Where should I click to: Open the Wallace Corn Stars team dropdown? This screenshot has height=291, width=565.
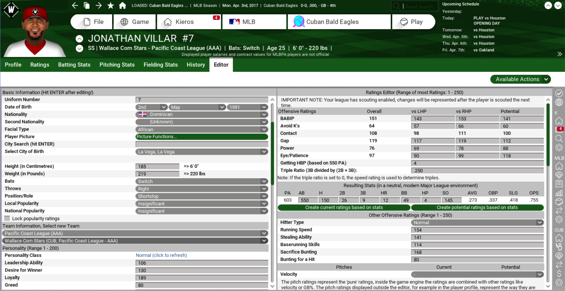135,241
